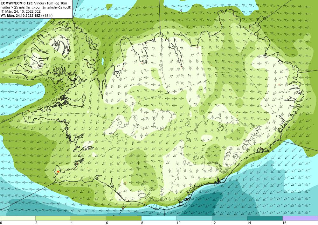Click the '12' scale label

[x=214, y=223]
